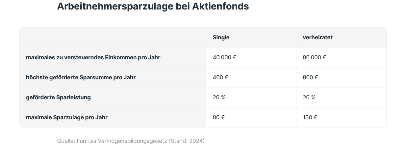Click the heading Arbeitnehmersparzulage bei Aktienfonds

[153, 6]
